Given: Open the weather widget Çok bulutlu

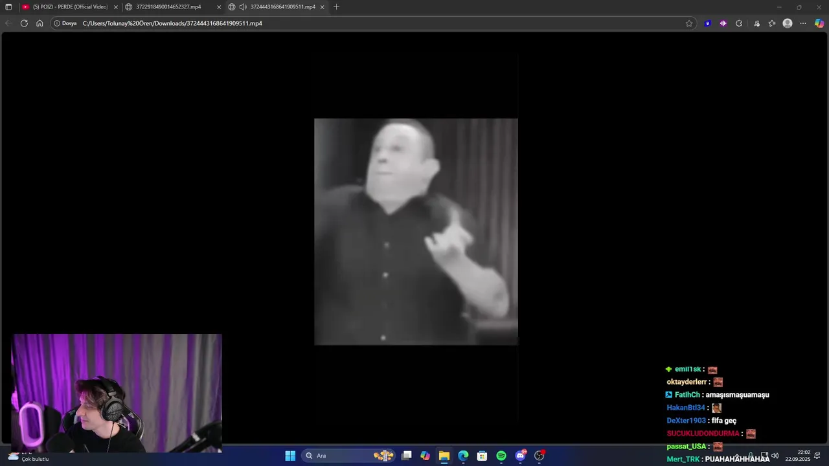Looking at the screenshot, I should click(28, 456).
